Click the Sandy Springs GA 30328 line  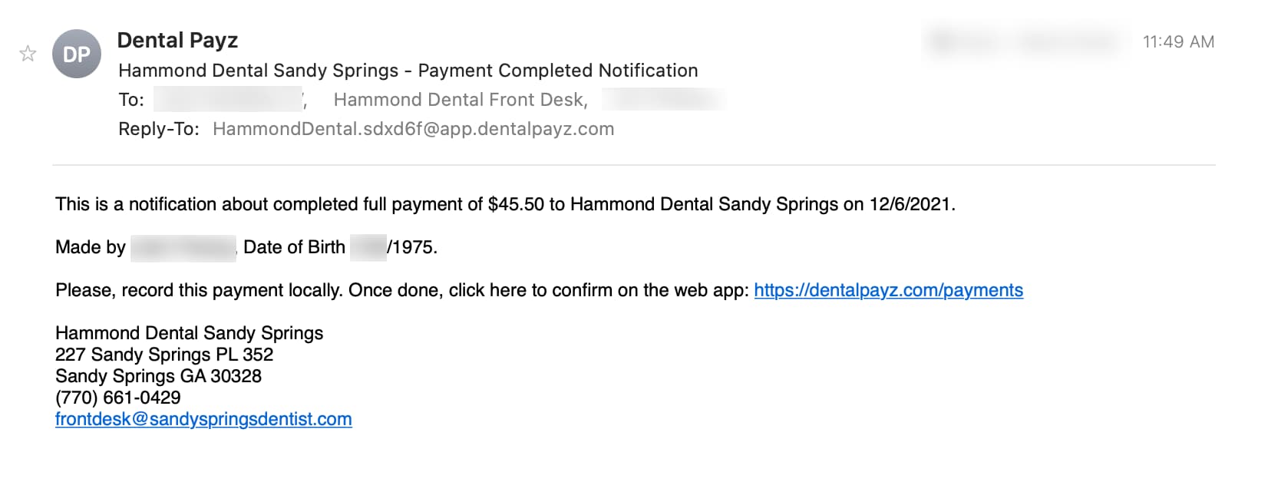point(158,376)
